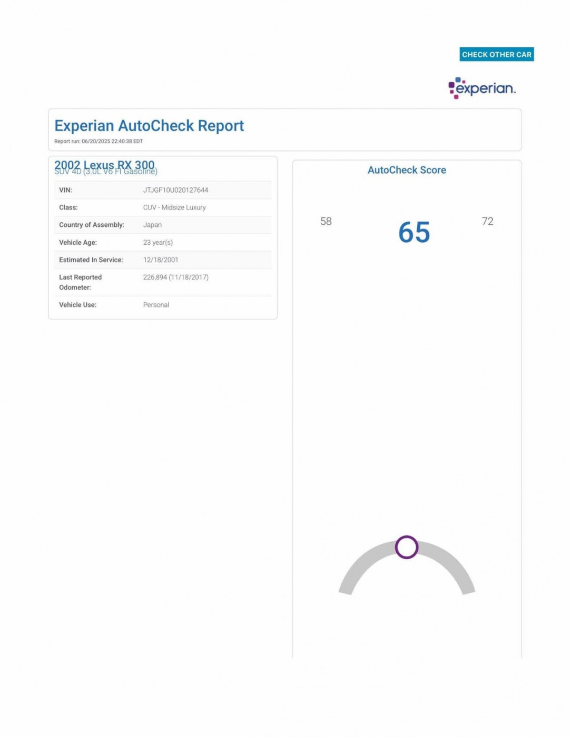Click the low range score 58

[x=326, y=222]
